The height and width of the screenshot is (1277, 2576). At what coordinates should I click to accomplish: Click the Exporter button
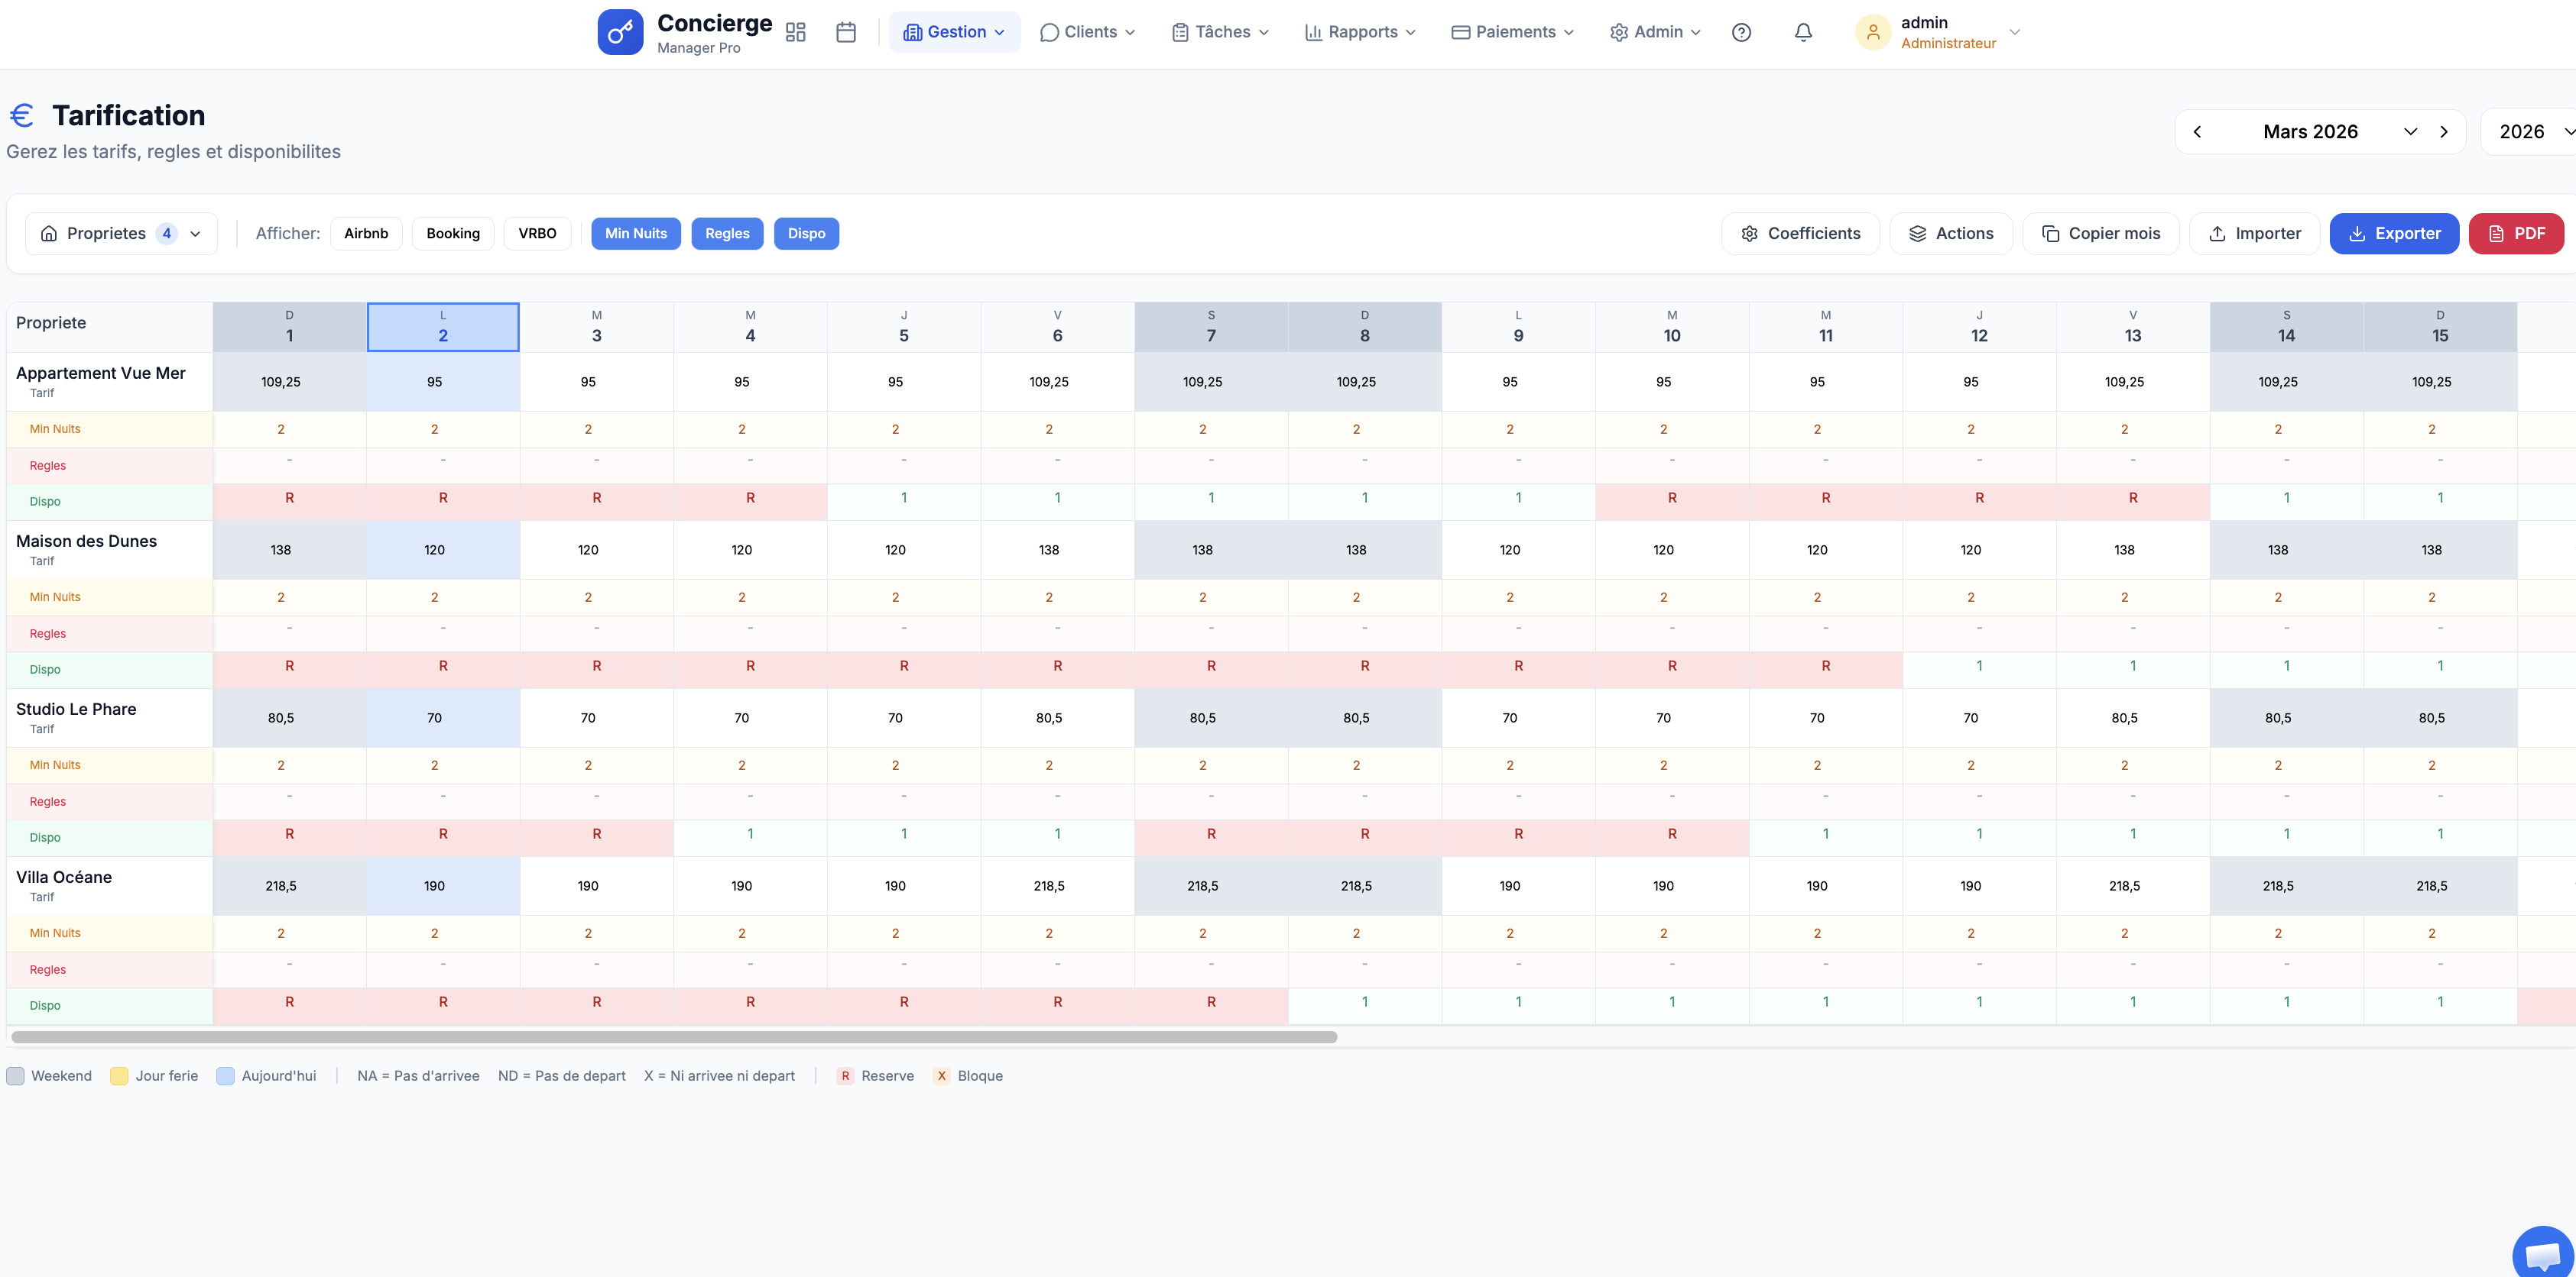click(x=2394, y=233)
